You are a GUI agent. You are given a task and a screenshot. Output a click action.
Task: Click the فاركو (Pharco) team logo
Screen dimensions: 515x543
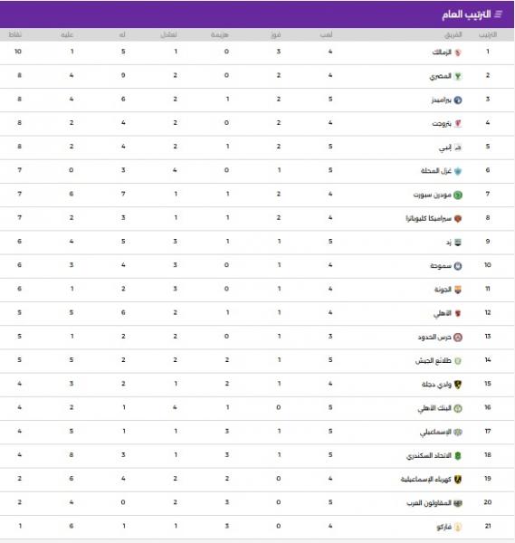point(457,527)
